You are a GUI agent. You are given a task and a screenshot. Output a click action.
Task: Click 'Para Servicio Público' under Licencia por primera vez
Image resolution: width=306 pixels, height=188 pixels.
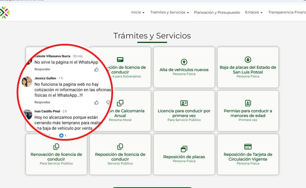184,120
